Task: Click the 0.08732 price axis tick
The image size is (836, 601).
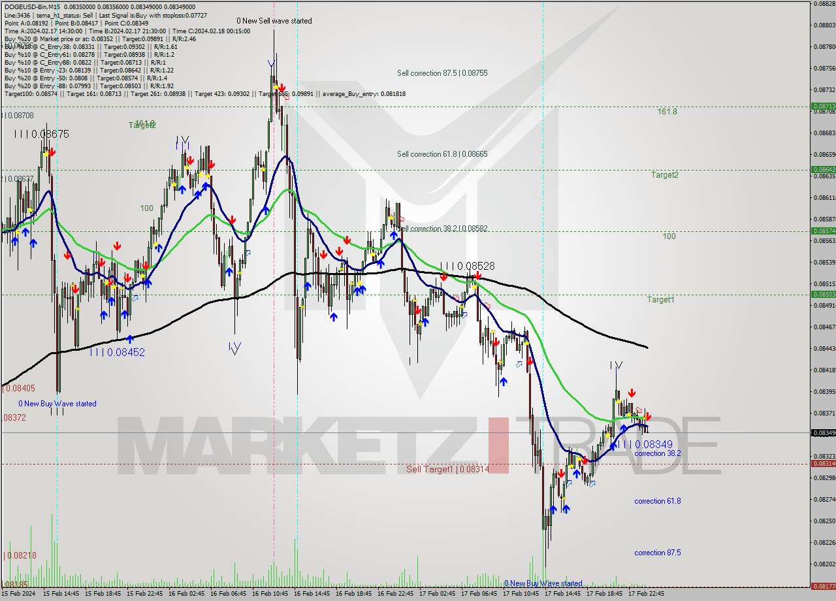Action: (824, 89)
